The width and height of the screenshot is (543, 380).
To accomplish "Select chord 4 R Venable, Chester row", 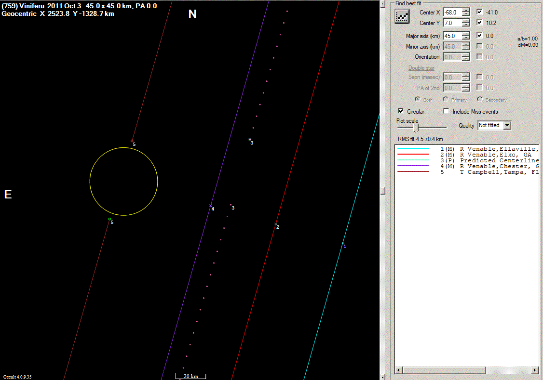I will [467, 166].
